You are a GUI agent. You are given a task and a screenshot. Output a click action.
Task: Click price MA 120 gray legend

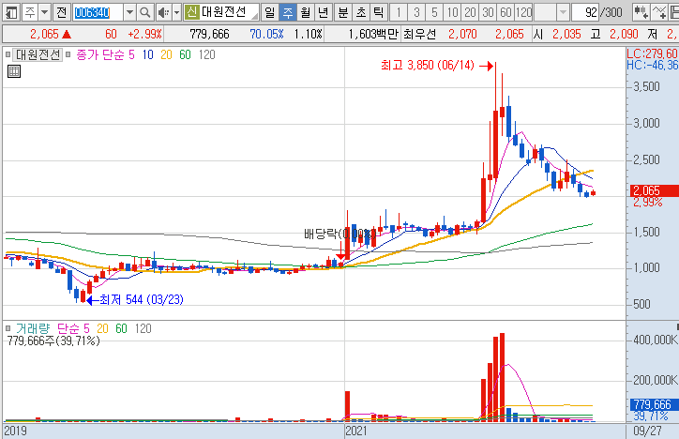206,54
